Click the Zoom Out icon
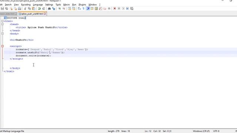 (x=64, y=8)
